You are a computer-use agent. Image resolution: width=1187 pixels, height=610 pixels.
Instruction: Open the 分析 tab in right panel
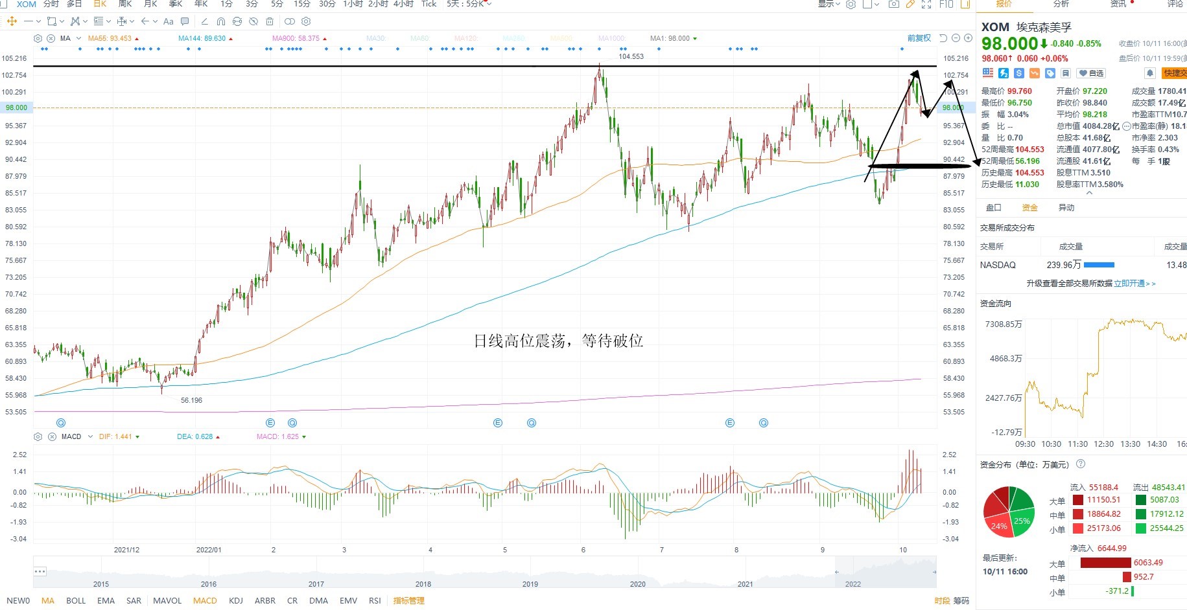pyautogui.click(x=1061, y=4)
